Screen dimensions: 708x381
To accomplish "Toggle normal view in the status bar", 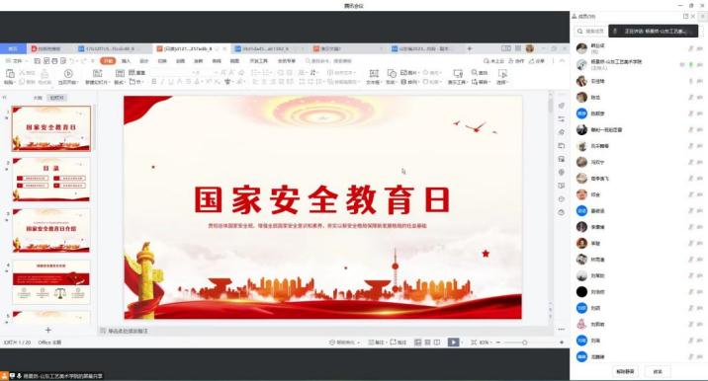I will click(x=417, y=343).
